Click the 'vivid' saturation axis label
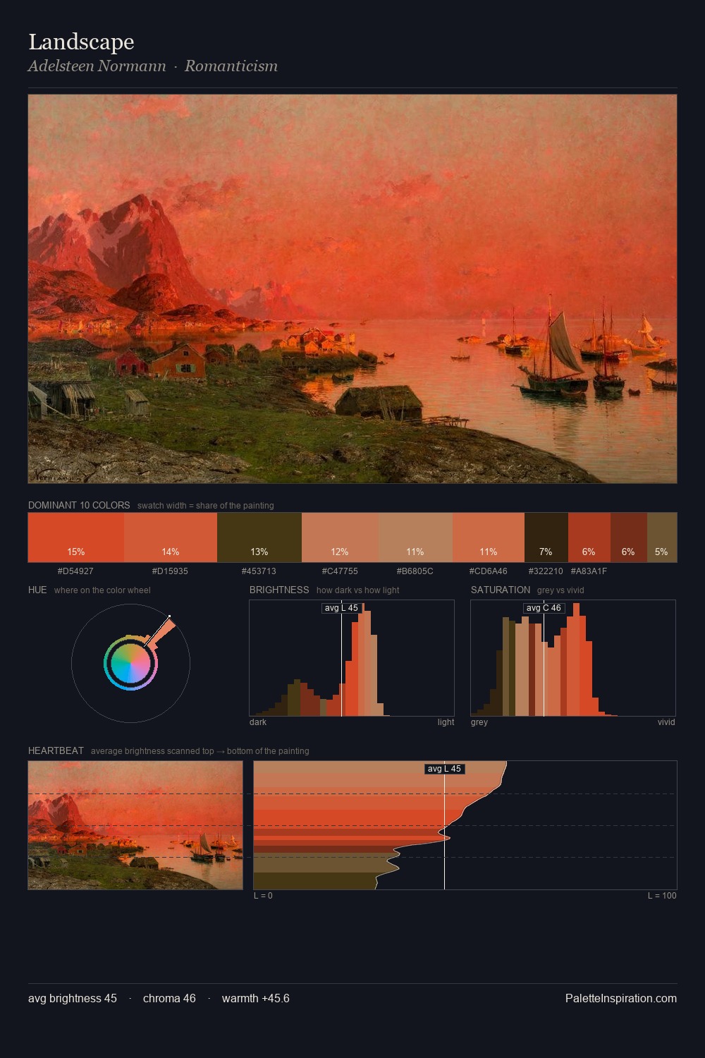The height and width of the screenshot is (1058, 705). [666, 722]
